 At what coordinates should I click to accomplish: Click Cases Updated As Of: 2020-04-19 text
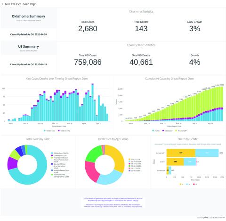click(28, 64)
